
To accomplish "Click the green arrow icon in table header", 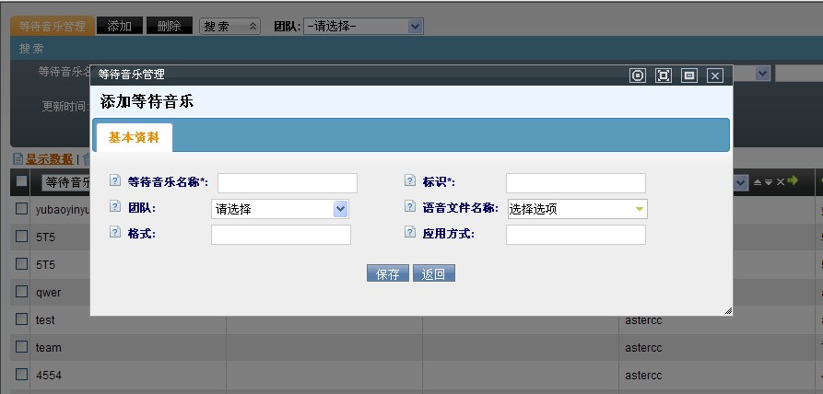I will pyautogui.click(x=792, y=181).
